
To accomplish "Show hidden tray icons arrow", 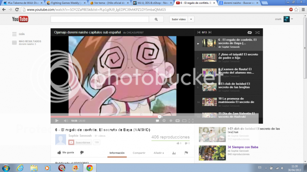I will click(x=266, y=168).
